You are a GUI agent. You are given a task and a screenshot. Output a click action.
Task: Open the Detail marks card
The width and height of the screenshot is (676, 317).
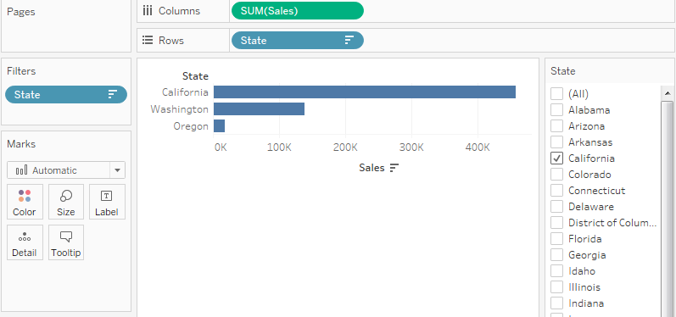(x=25, y=242)
